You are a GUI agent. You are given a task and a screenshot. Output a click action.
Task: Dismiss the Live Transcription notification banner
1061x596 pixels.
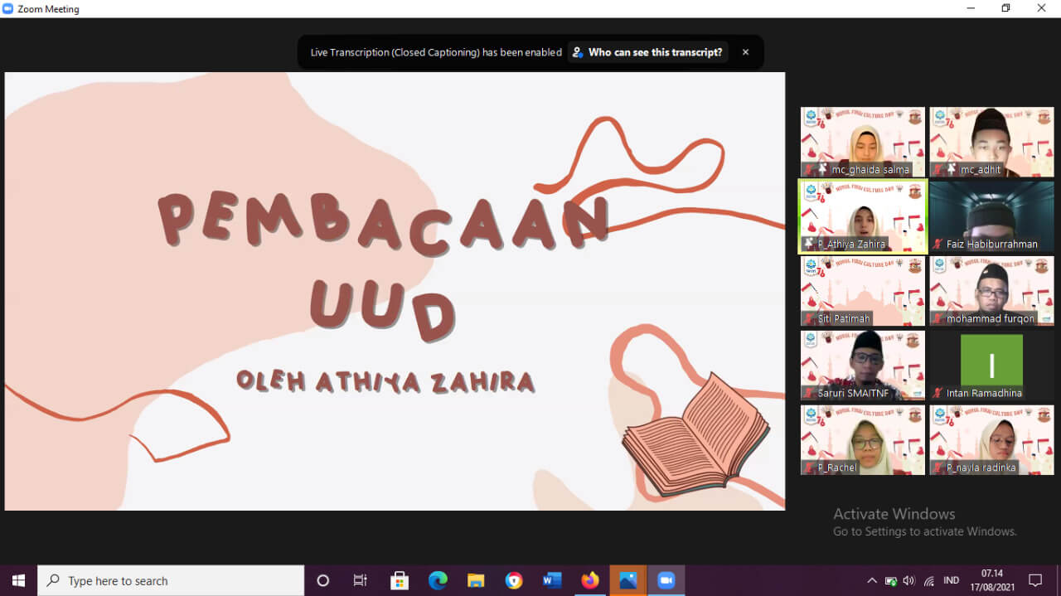pos(745,52)
